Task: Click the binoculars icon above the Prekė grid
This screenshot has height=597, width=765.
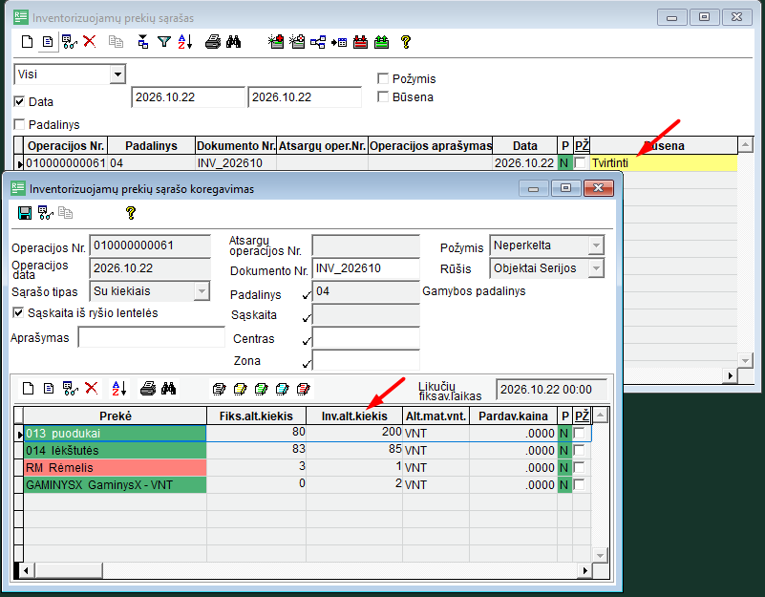Action: click(x=168, y=389)
